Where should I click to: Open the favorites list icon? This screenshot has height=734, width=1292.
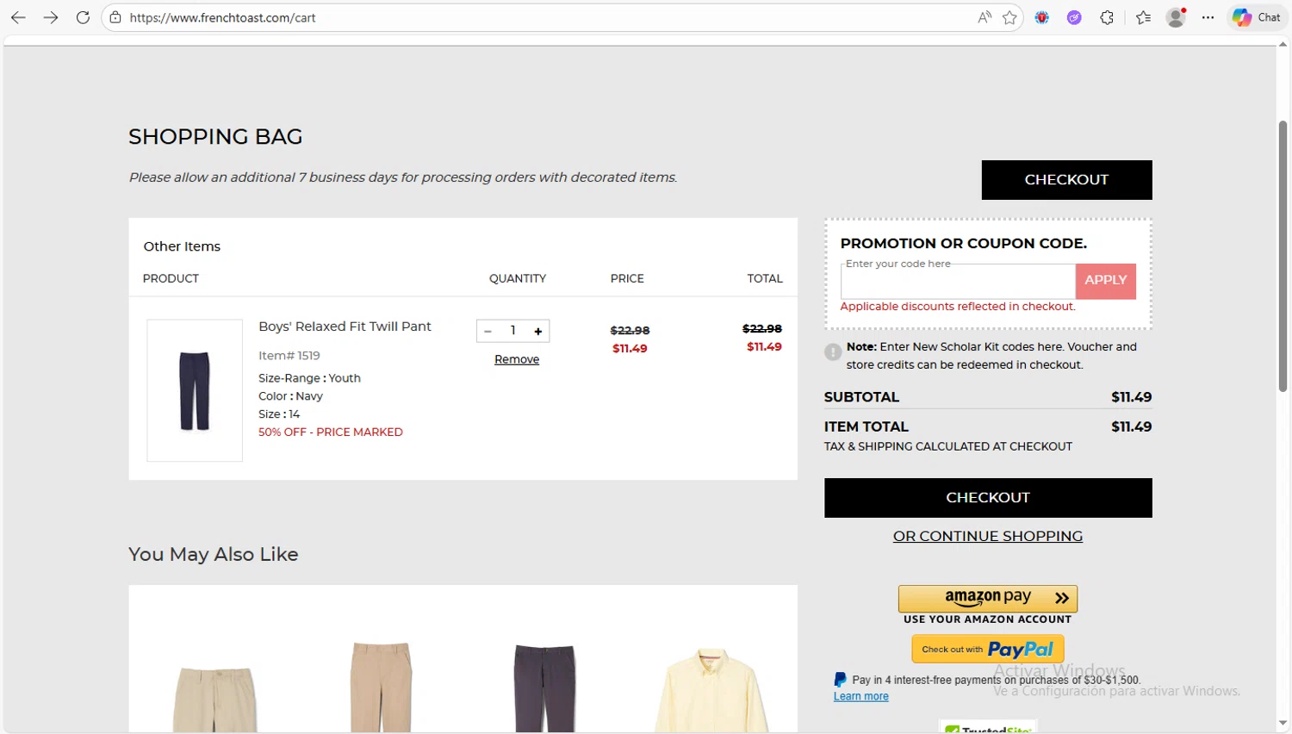coord(1143,17)
